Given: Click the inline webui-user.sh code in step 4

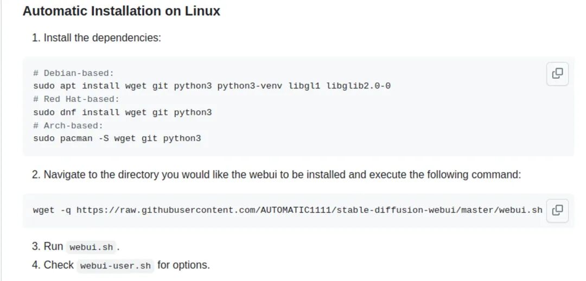Looking at the screenshot, I should tap(115, 266).
